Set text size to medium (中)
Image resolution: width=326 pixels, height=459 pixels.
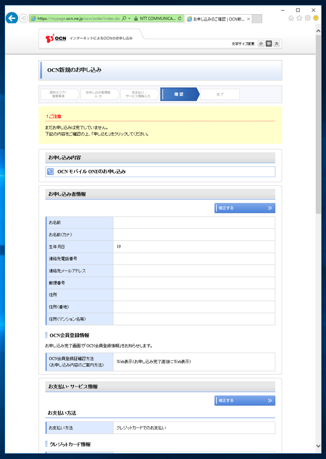[268, 44]
